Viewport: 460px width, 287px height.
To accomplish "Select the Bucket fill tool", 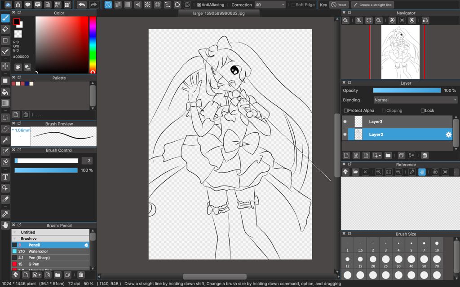I will (5, 92).
